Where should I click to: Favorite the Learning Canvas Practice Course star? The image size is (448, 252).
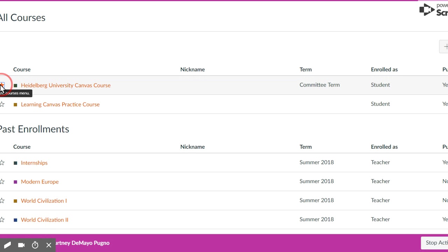[x=2, y=104]
